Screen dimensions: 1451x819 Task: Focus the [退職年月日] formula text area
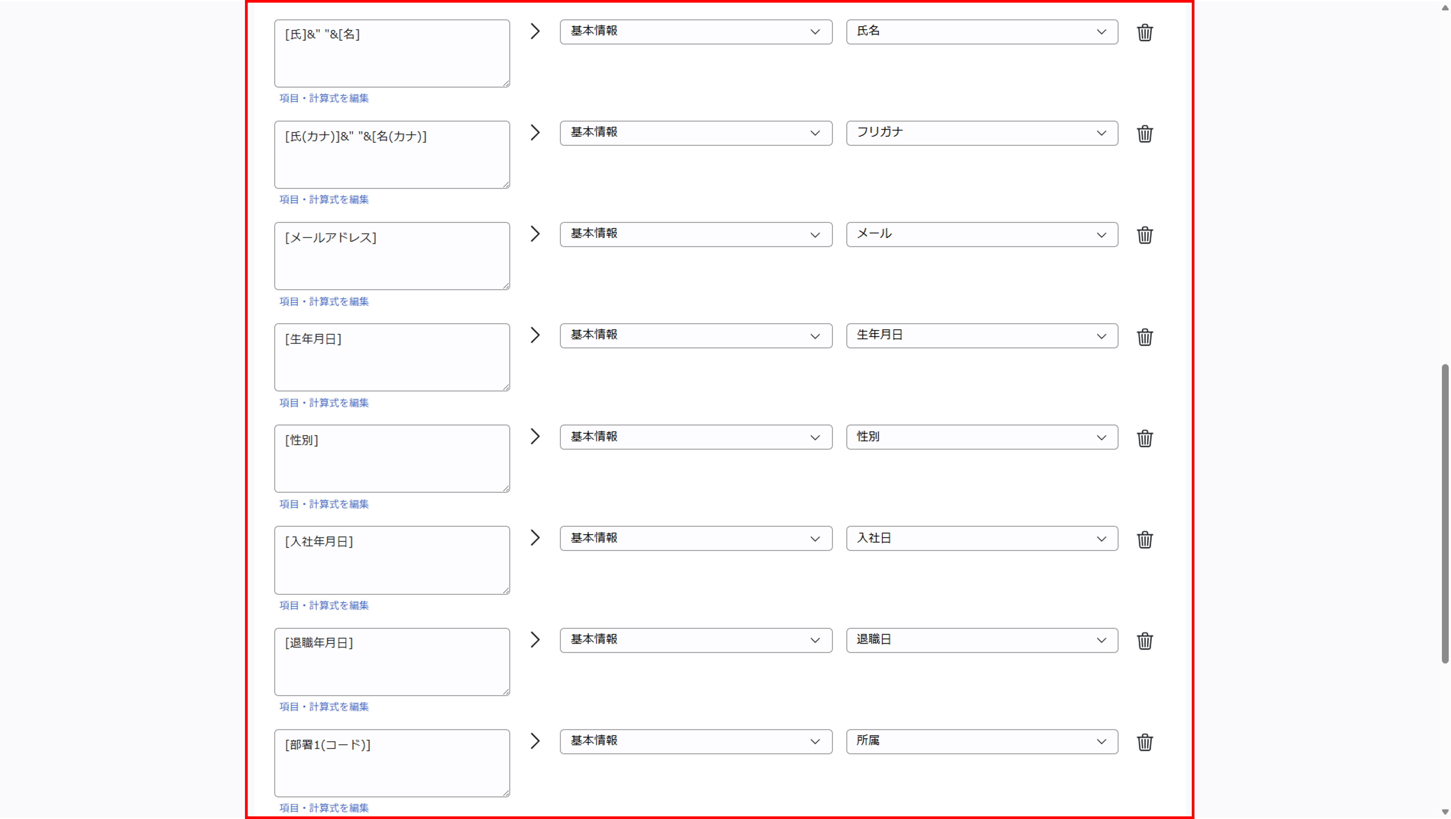[x=392, y=662]
